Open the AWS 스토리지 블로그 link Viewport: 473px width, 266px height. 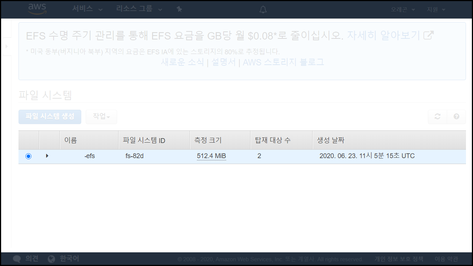pos(283,62)
